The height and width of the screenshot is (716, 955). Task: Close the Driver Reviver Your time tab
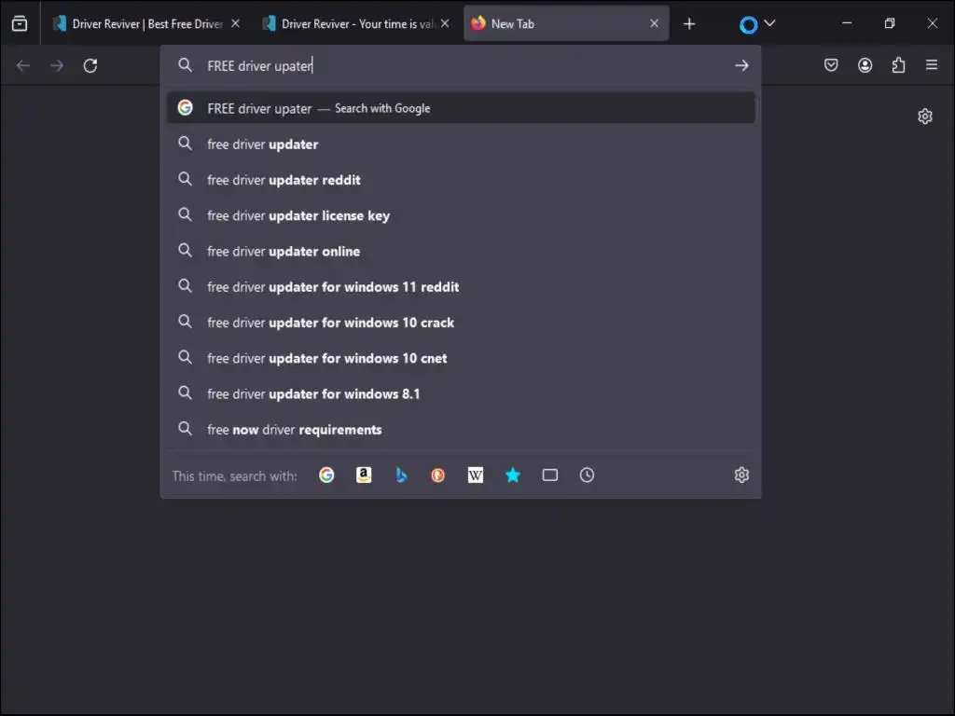click(x=445, y=23)
